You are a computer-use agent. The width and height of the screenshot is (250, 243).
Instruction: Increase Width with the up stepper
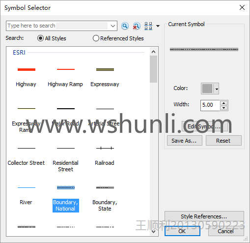[224, 103]
